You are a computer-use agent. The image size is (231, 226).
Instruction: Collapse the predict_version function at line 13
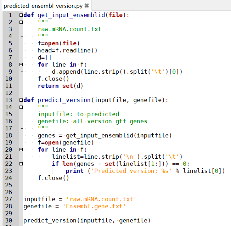[x=21, y=100]
